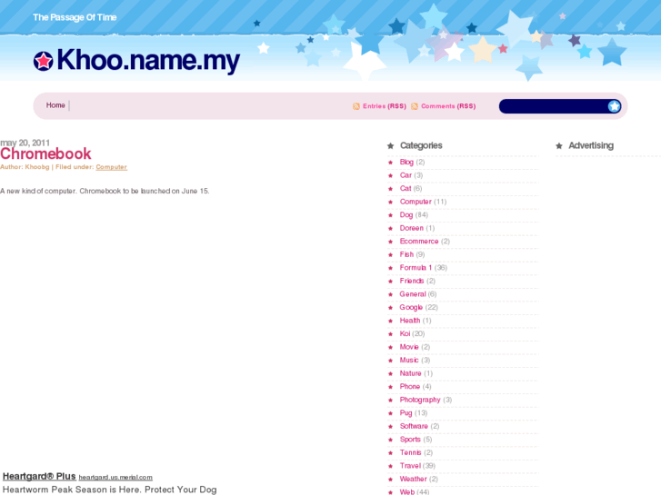Viewport: 661px width, 495px height.
Task: Select the Phone category
Action: [x=410, y=387]
